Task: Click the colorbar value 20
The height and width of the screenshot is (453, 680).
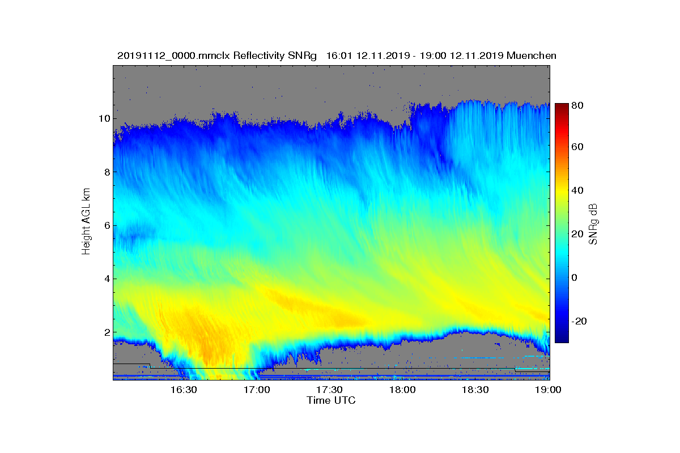Action: click(578, 234)
